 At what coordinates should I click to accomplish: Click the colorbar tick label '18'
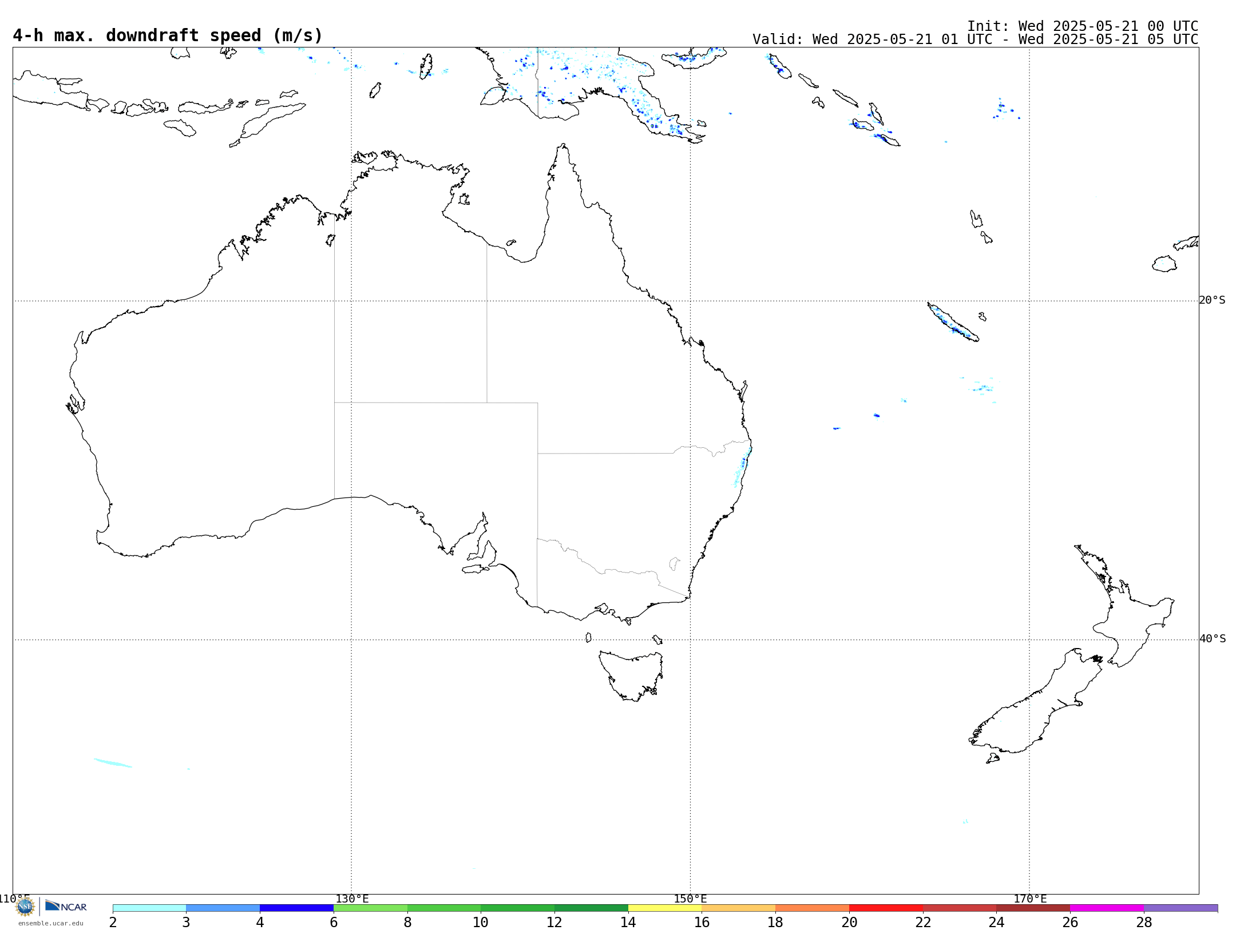pos(775,923)
